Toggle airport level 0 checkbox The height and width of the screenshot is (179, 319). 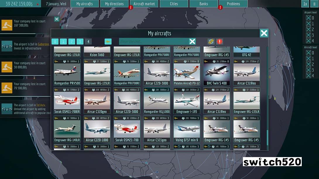tap(308, 18)
